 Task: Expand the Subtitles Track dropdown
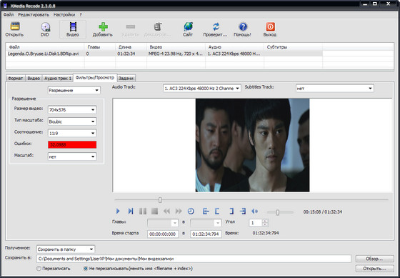(335, 89)
